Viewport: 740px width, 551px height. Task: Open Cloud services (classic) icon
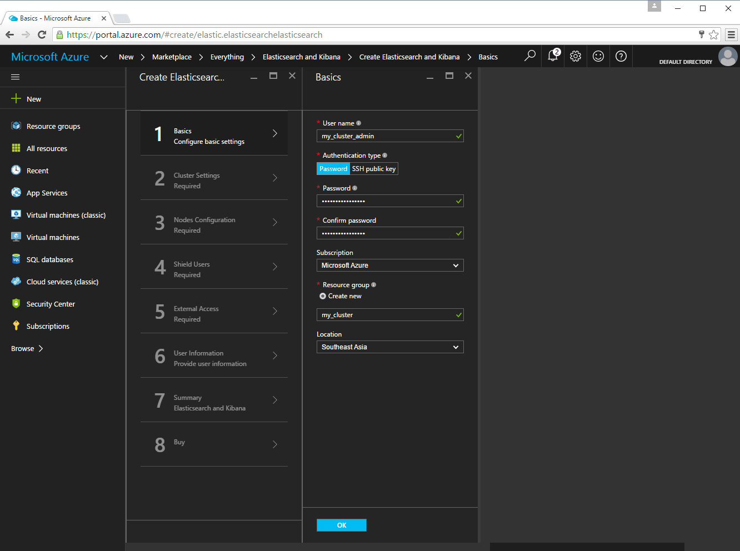coord(16,282)
